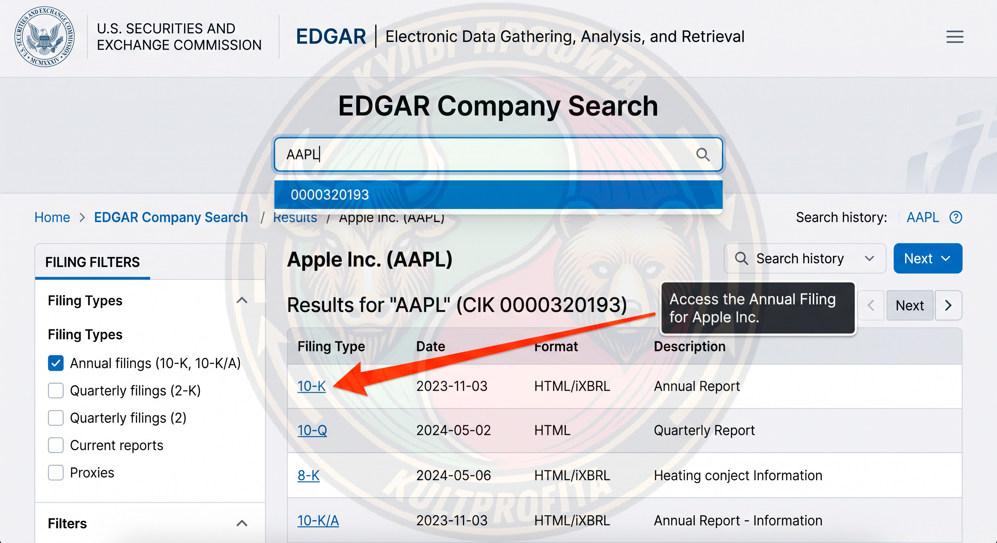Click the 'Annual Report' description in 10-K row
The image size is (997, 543).
[x=697, y=386]
